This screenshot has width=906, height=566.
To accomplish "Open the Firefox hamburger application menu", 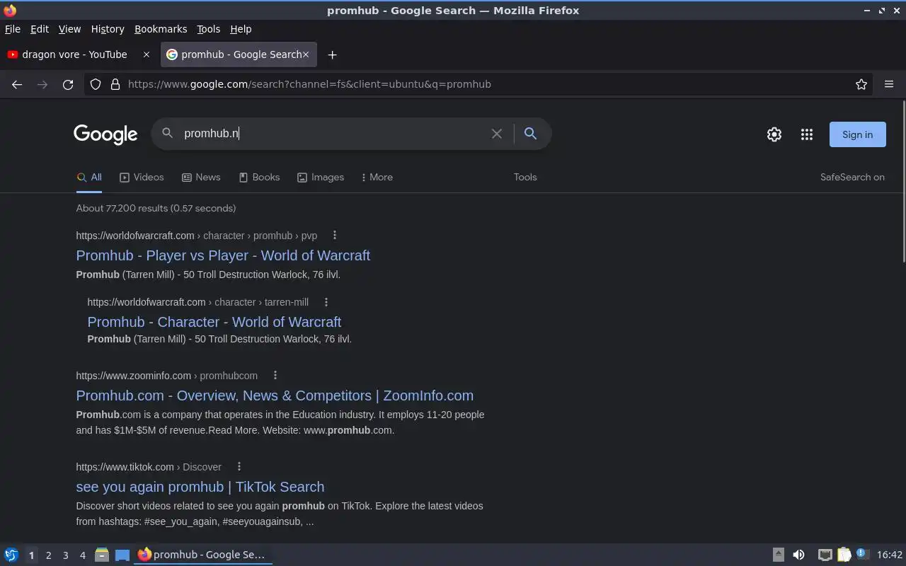I will tap(889, 84).
